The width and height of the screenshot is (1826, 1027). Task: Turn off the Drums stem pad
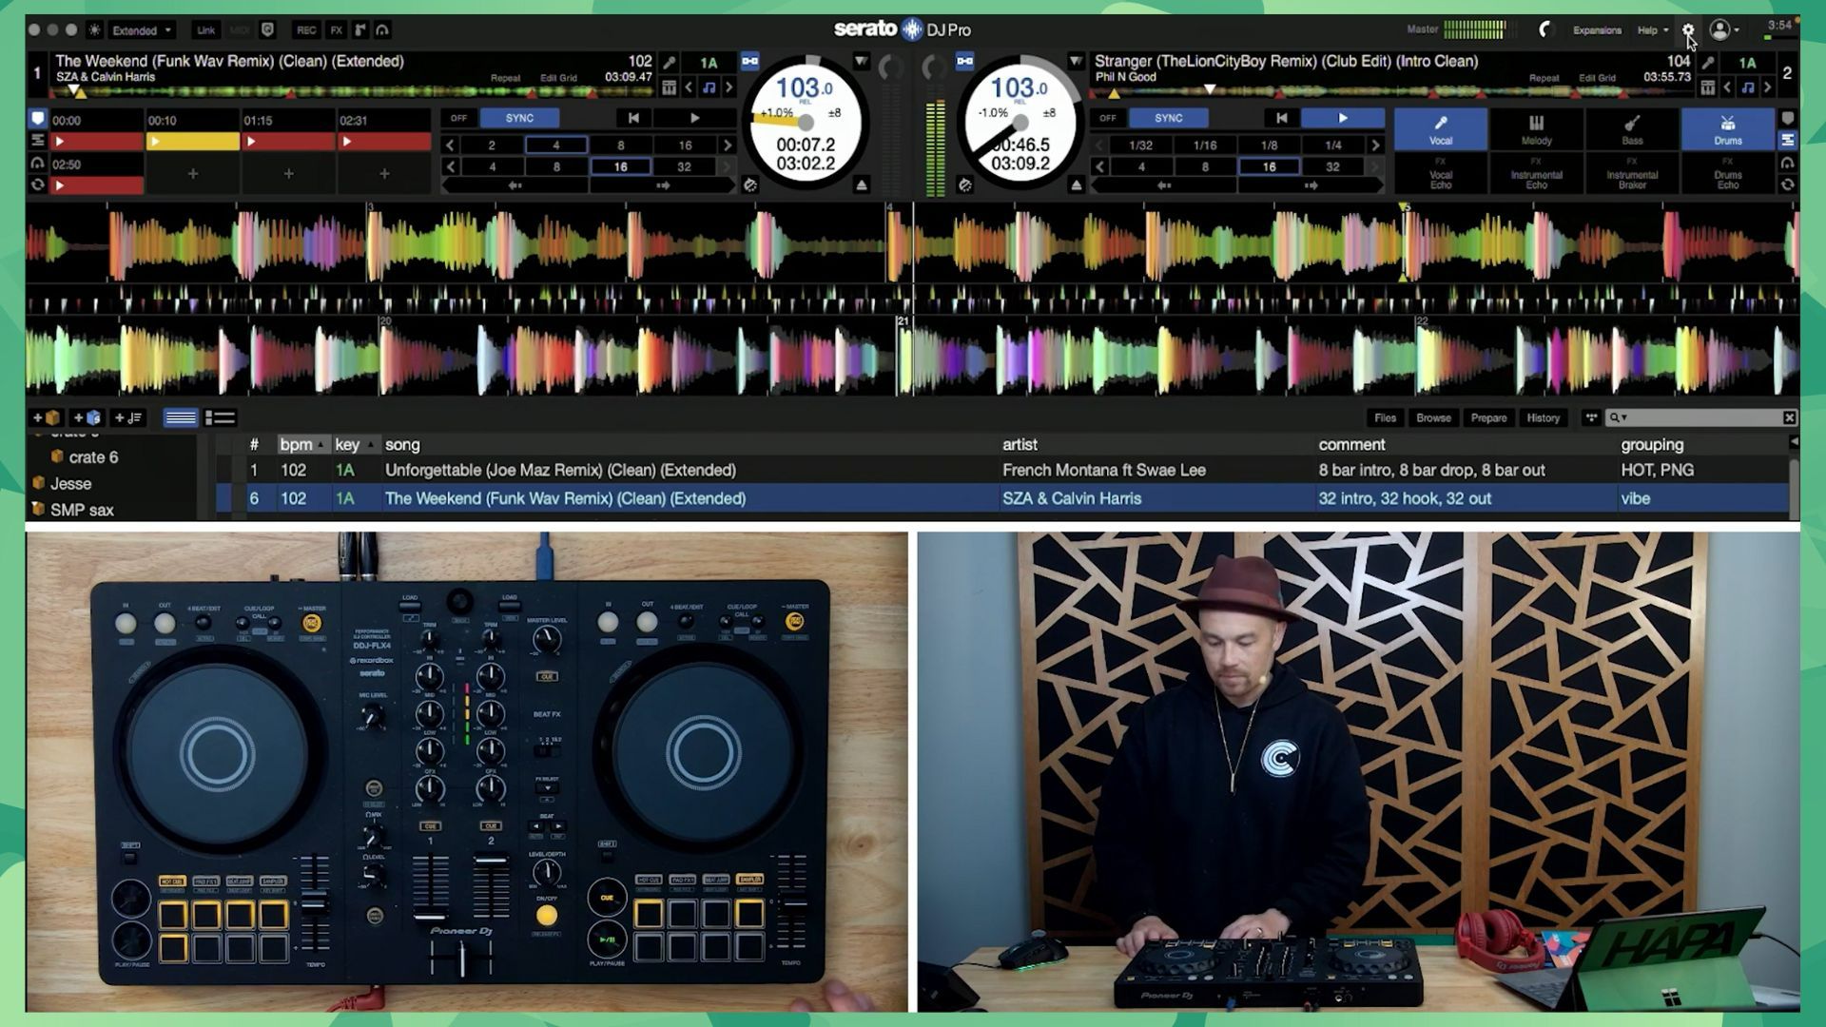coord(1727,128)
